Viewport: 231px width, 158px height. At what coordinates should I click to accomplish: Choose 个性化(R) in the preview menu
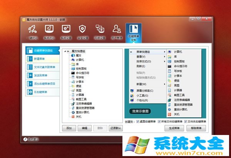[142, 100]
